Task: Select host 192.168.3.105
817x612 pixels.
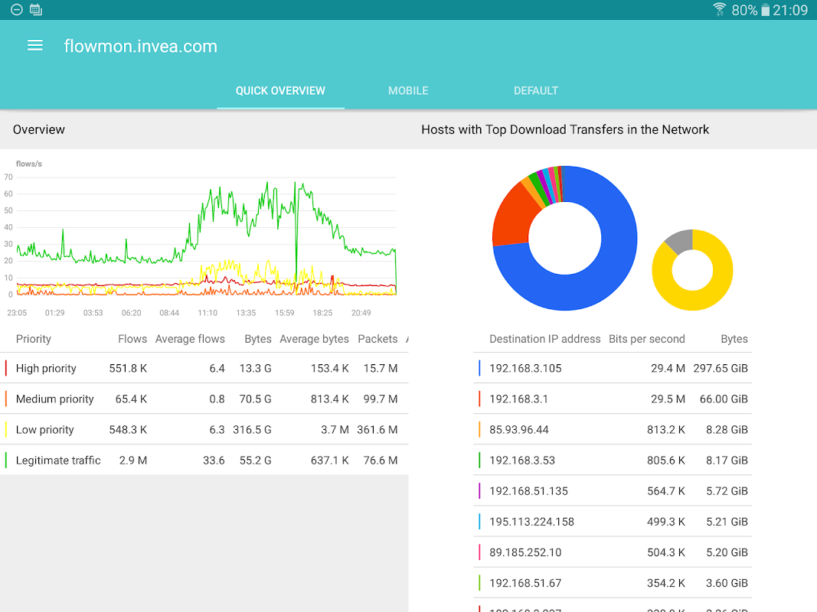Action: coord(525,369)
